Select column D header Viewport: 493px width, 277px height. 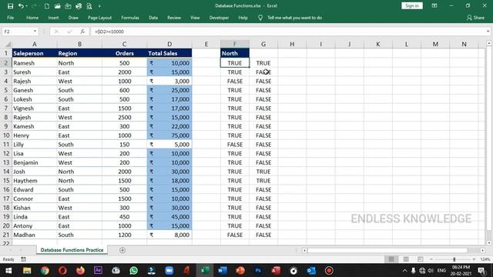point(169,45)
